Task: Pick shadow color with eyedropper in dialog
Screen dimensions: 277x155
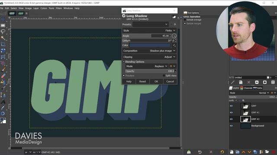Action: pos(174,45)
